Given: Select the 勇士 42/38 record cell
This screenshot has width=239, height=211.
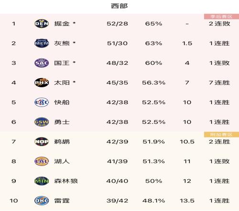Looking at the screenshot, I should coord(117,122).
